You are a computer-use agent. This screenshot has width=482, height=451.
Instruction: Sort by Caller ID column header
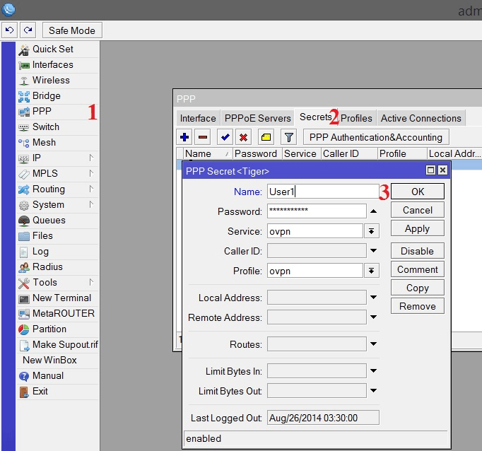click(350, 153)
